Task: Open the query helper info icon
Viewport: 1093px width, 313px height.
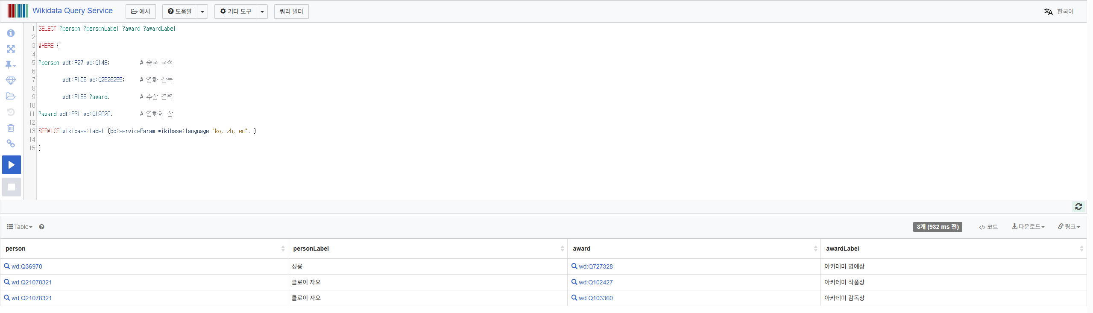Action: 11,33
